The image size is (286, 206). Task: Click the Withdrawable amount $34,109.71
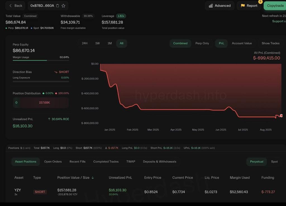pyautogui.click(x=70, y=22)
